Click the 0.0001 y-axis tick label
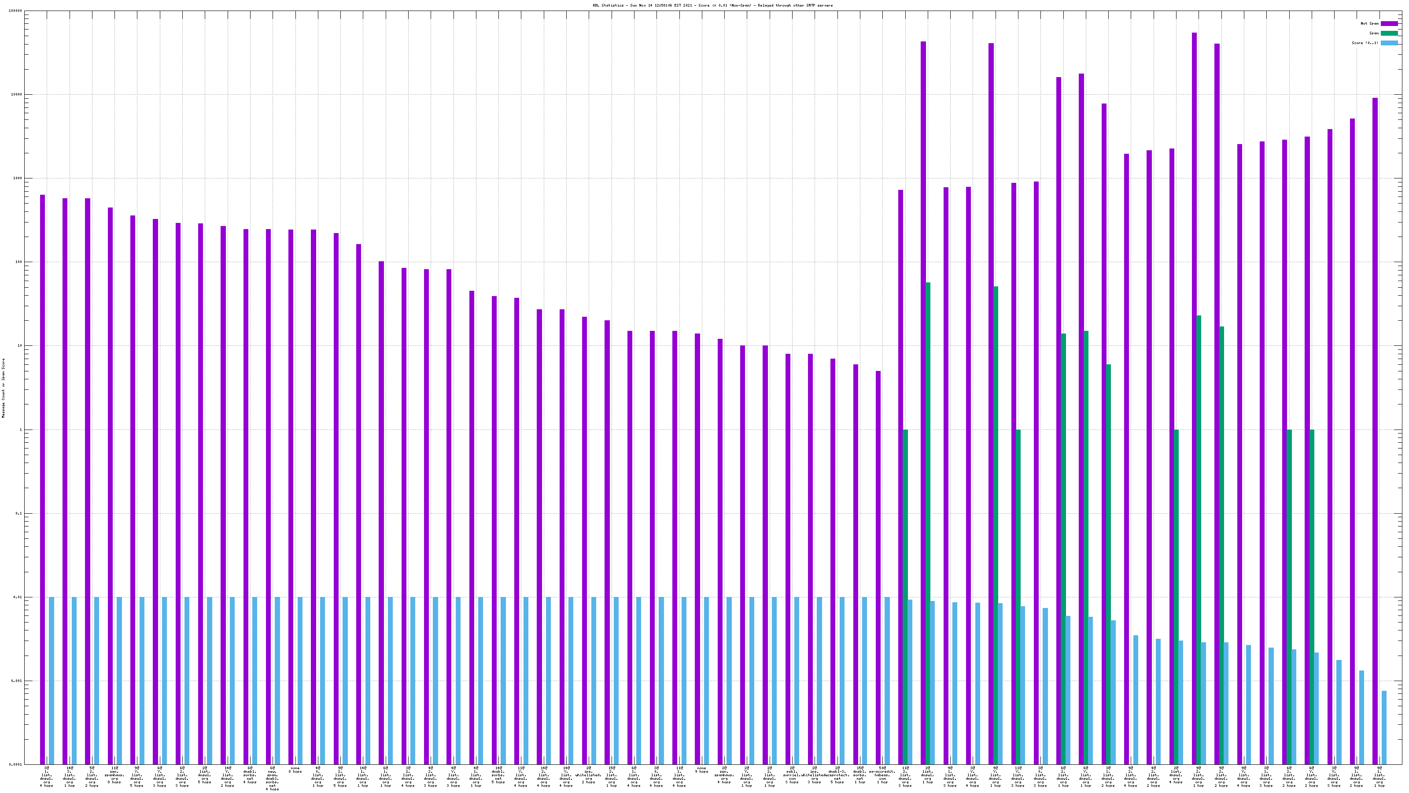 pyautogui.click(x=16, y=764)
